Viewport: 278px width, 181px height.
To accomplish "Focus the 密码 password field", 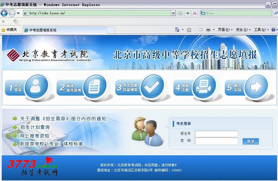I will tap(216, 141).
